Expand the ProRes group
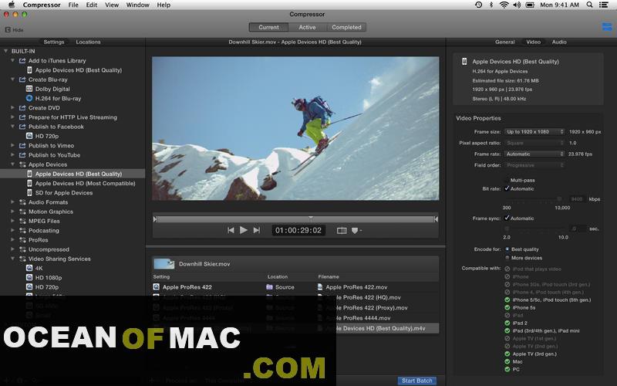The image size is (617, 386). pos(12,240)
